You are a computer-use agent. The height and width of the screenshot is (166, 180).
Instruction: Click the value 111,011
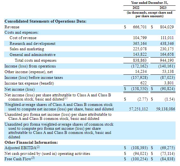tap(167, 38)
